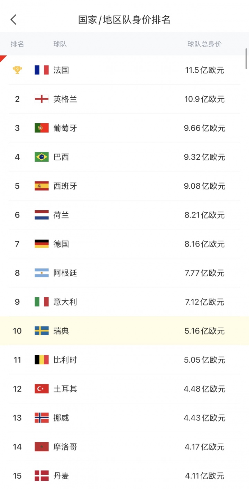
Task: Click the 排名 column header
Action: coord(17,44)
